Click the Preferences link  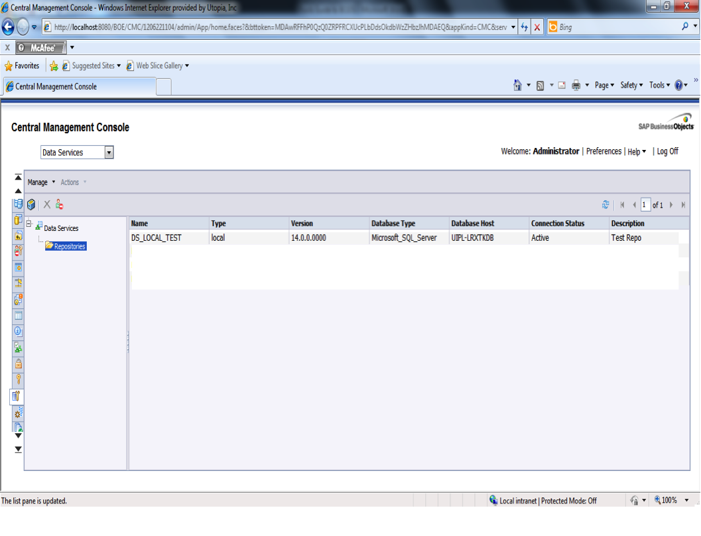tap(604, 151)
